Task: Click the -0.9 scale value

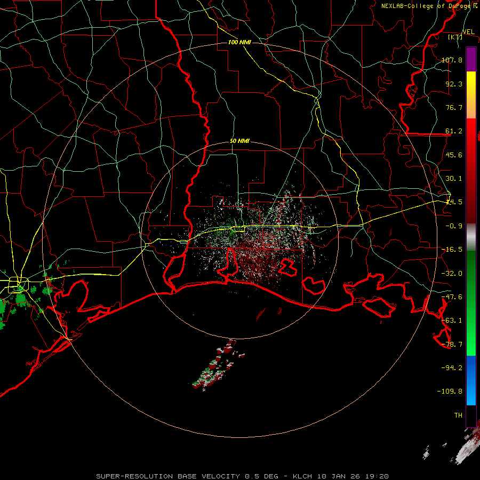Action: pos(454,226)
